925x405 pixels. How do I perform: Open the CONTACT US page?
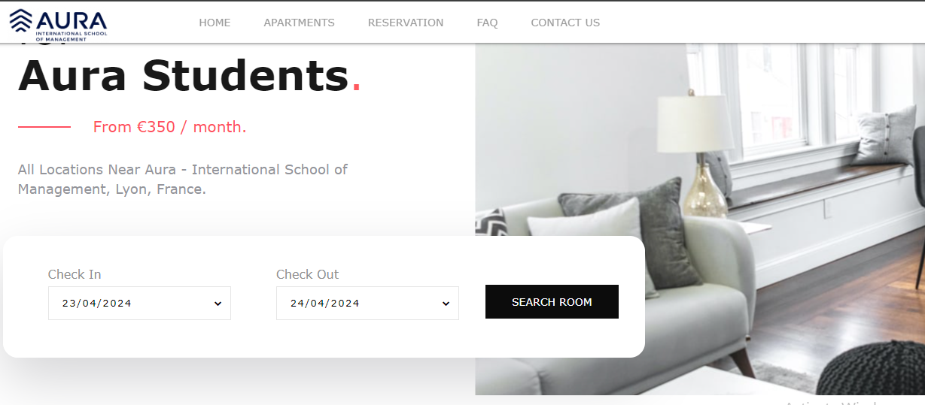coord(565,23)
